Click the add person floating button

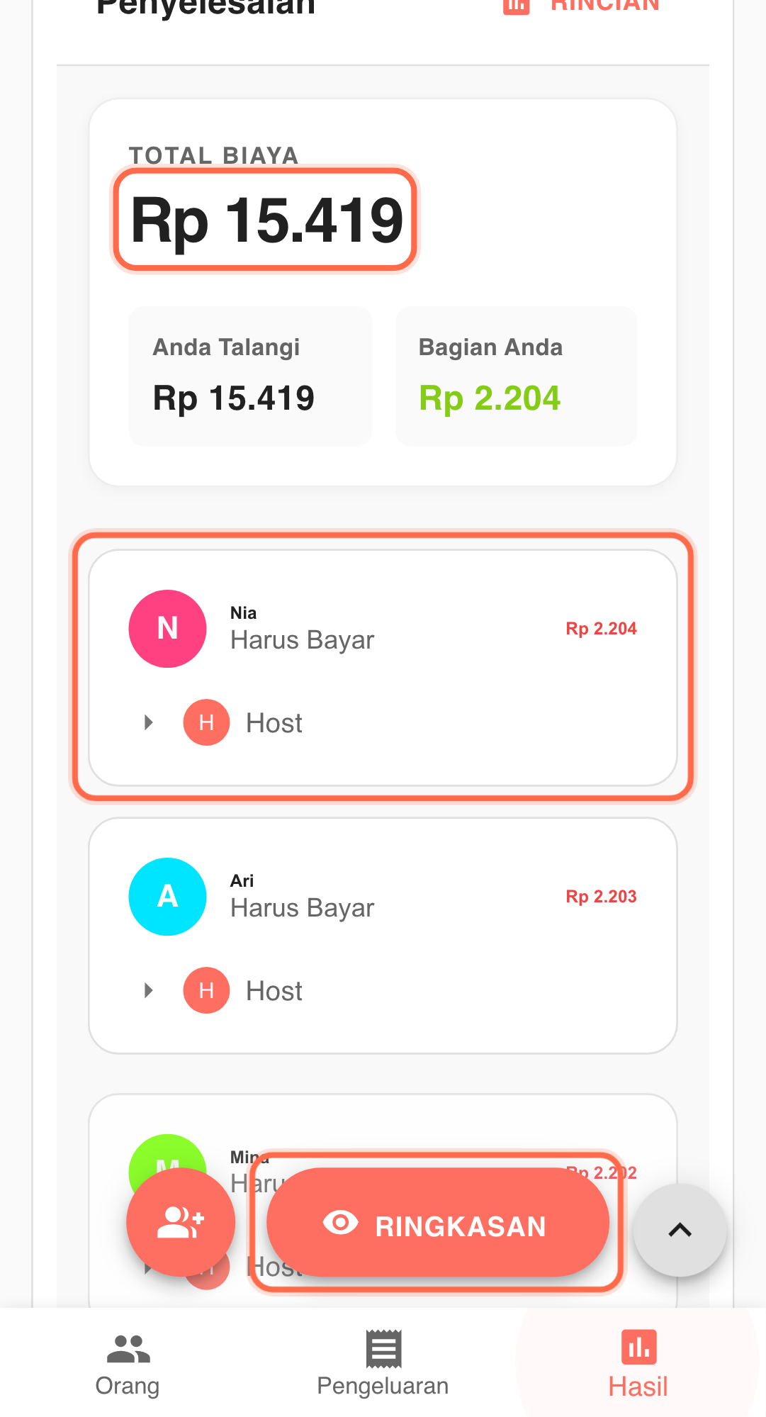pyautogui.click(x=181, y=1222)
